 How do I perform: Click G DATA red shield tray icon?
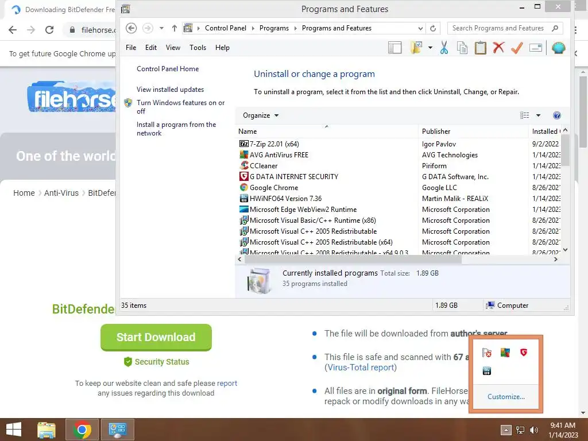click(x=524, y=352)
